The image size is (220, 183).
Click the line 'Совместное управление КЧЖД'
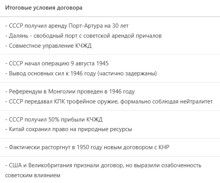point(49,46)
